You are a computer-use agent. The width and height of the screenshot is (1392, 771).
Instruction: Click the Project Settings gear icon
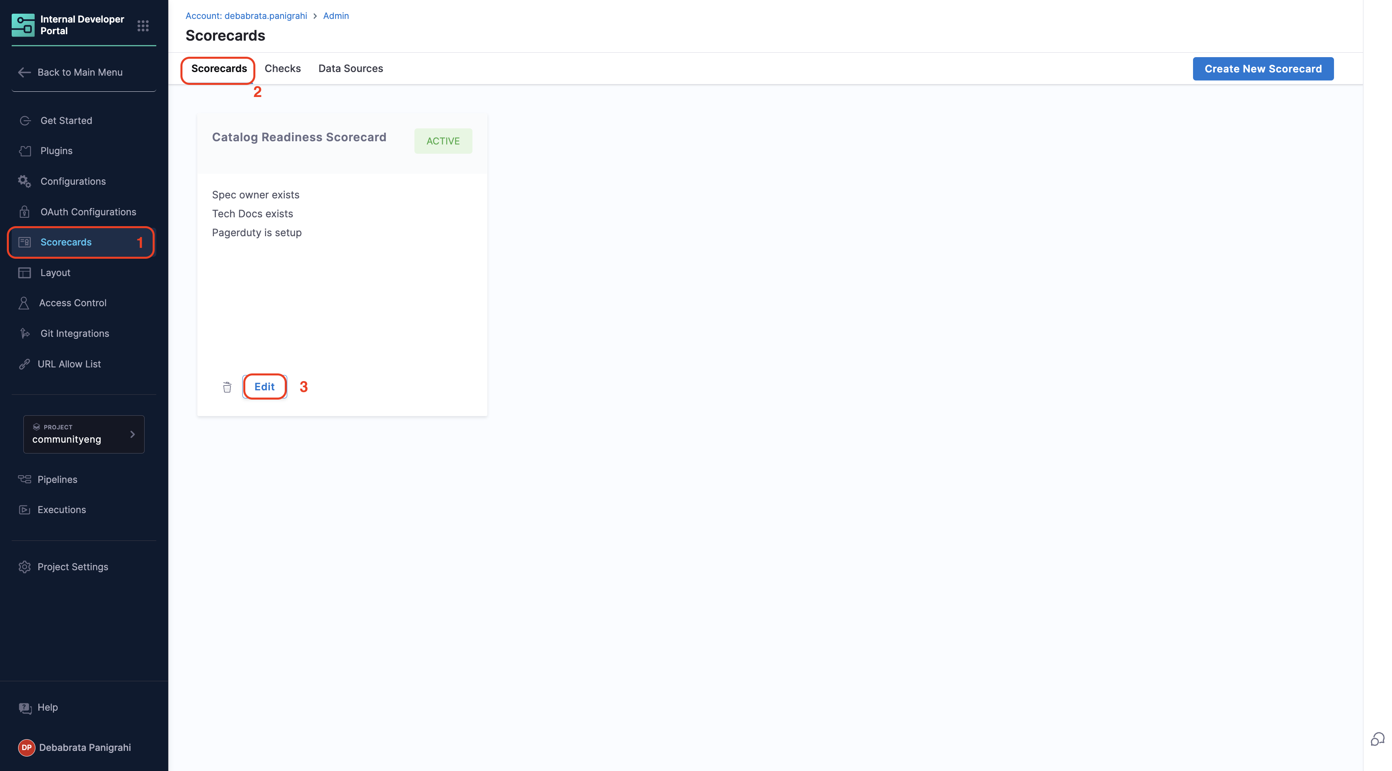(24, 567)
